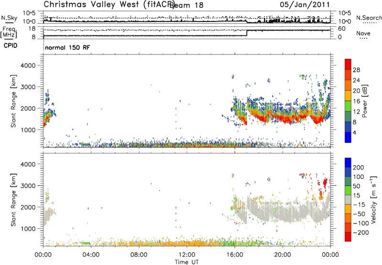This screenshot has height=265, width=382.
Task: Click the date "05/Jan/2011"
Action: pos(305,5)
